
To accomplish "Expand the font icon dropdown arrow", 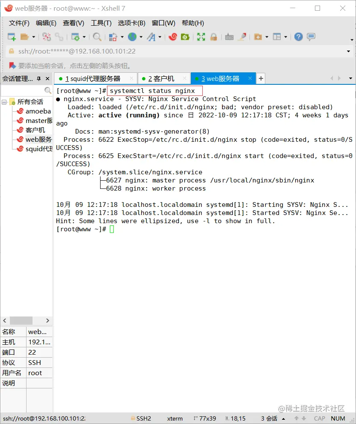I will (160, 37).
